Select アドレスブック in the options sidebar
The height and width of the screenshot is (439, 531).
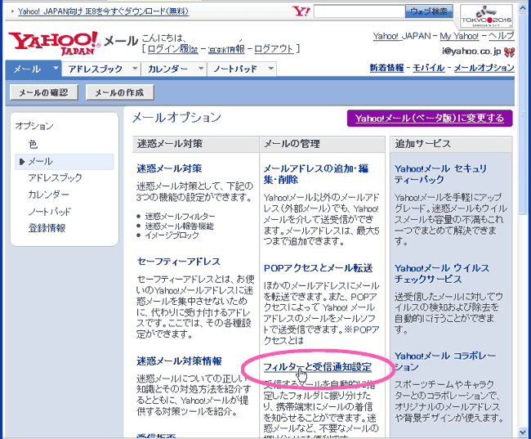(x=55, y=178)
